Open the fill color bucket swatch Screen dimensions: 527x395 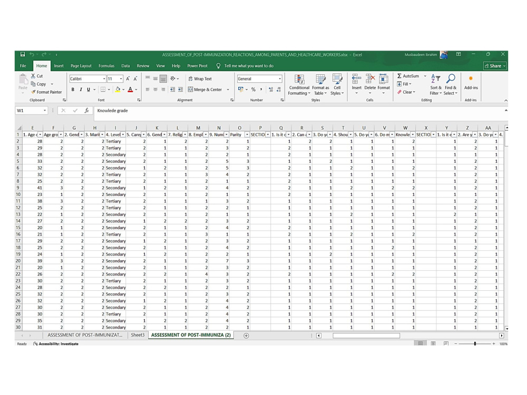click(x=118, y=90)
